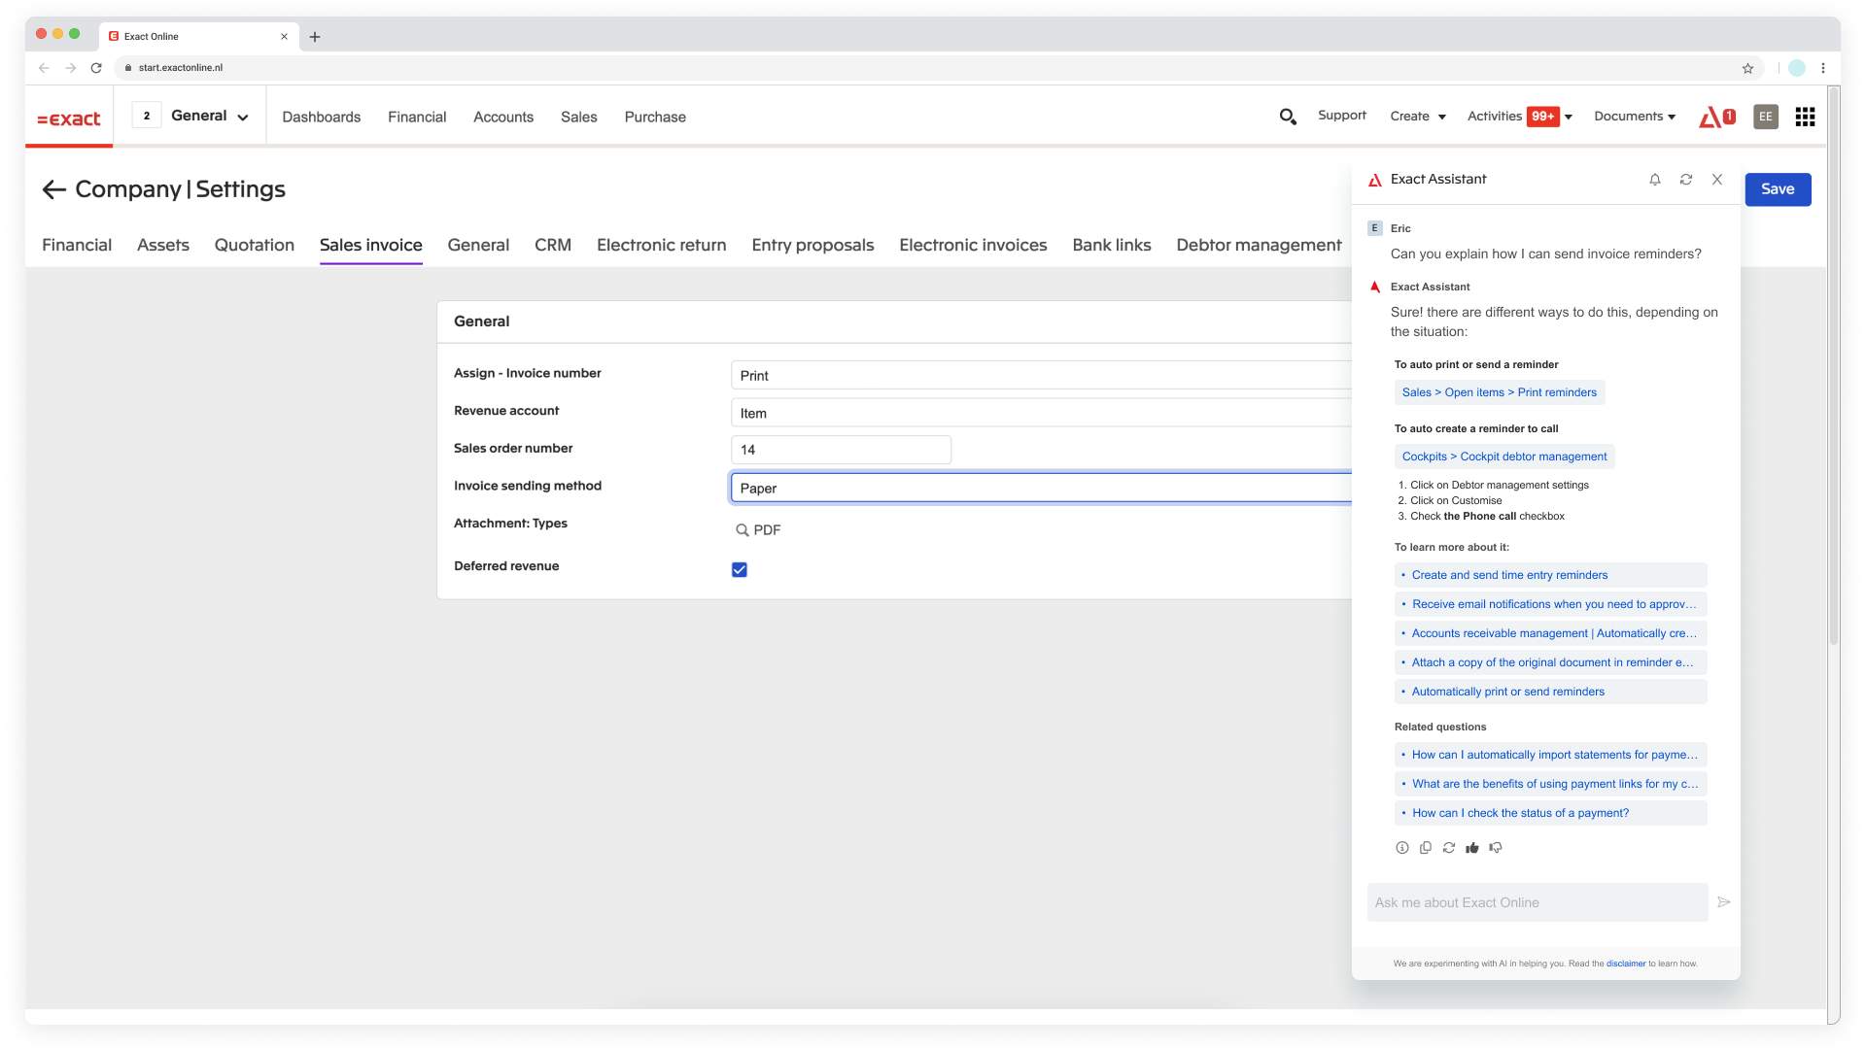Switch to the Electronic invoices tab
This screenshot has width=1866, height=1049.
[x=973, y=245]
